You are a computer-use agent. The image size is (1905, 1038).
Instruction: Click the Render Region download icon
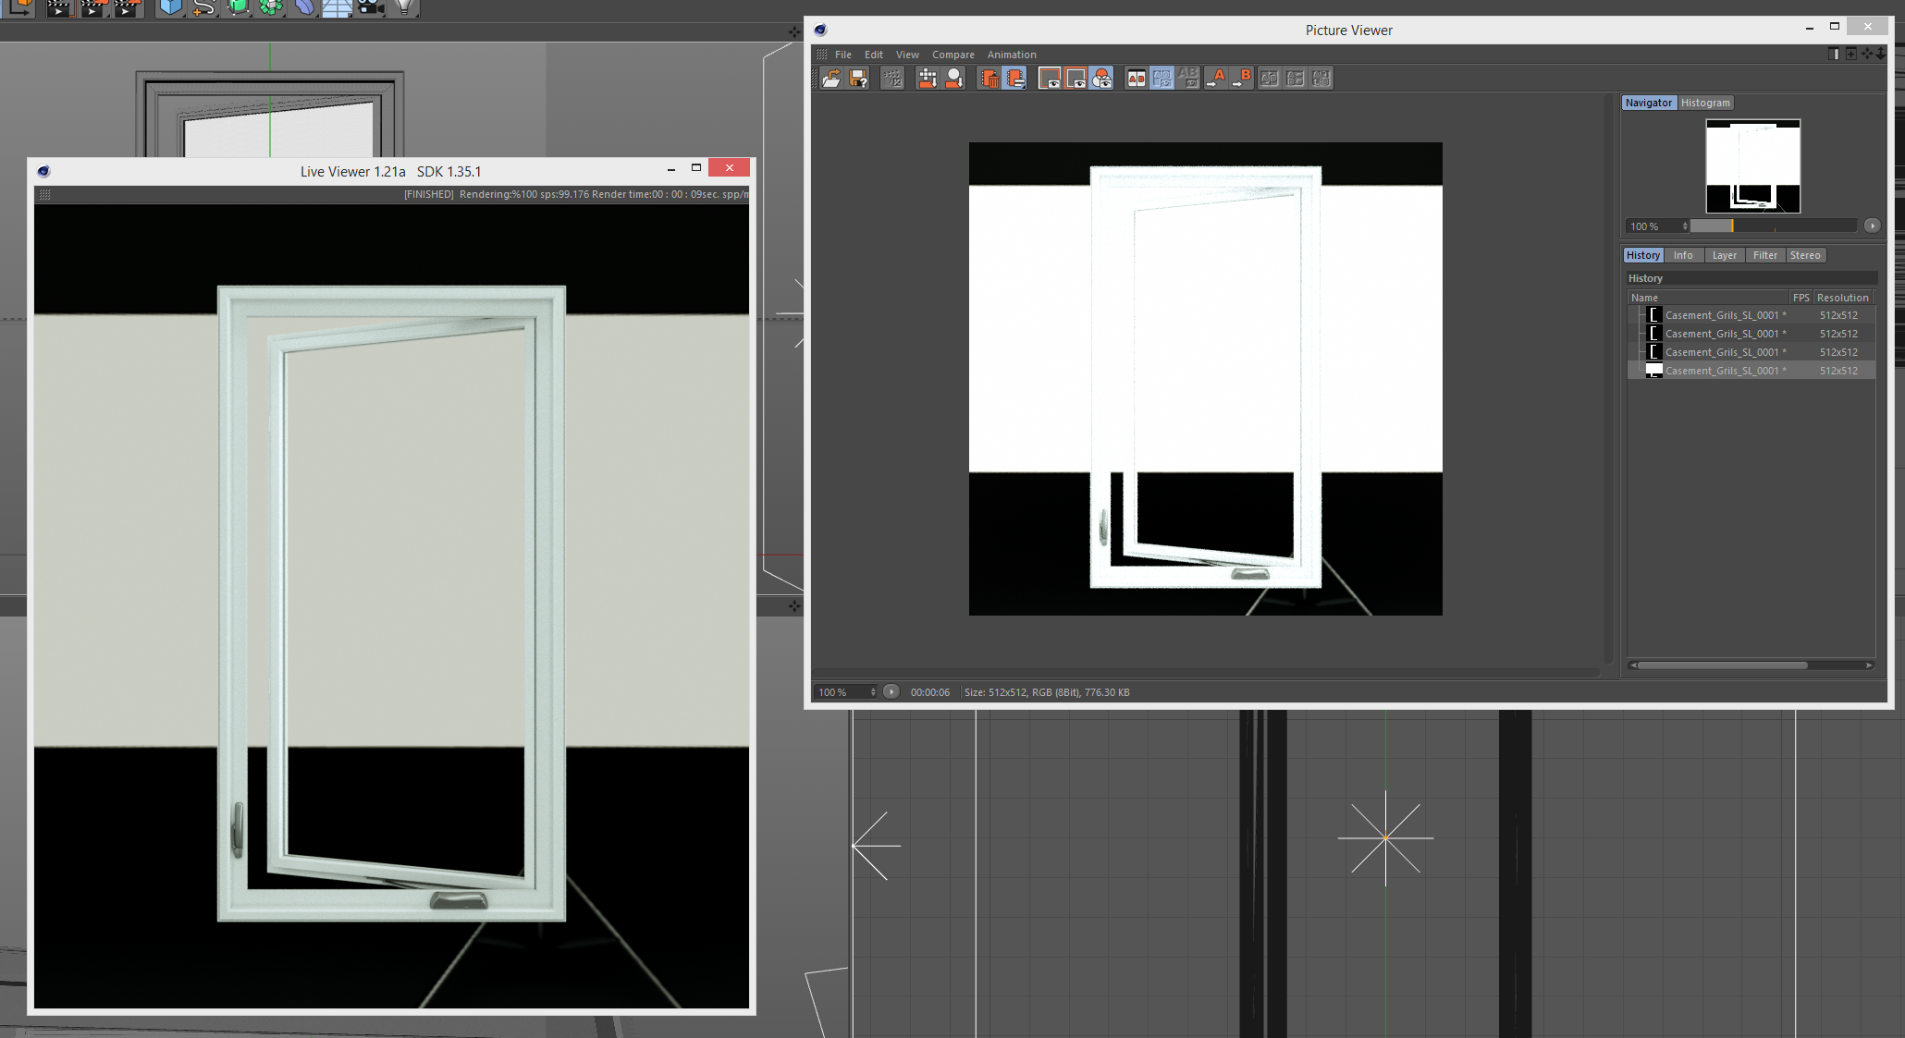coord(927,79)
